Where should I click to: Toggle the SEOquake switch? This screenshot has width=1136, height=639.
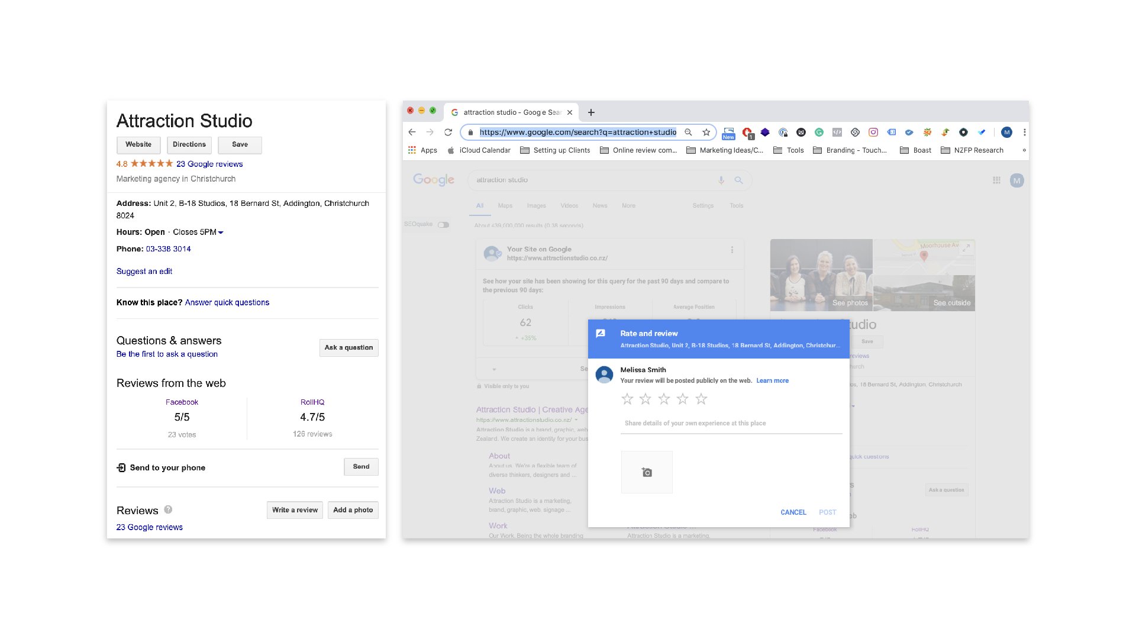point(443,225)
